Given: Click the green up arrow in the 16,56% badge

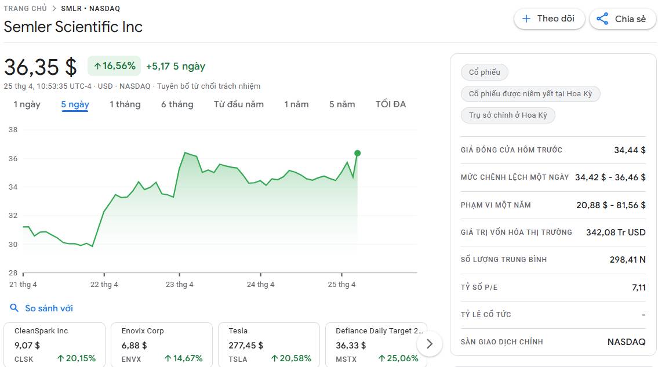Looking at the screenshot, I should pos(97,66).
